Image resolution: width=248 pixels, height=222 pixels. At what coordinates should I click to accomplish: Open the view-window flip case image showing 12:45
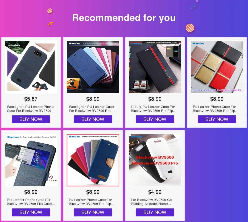(31, 160)
